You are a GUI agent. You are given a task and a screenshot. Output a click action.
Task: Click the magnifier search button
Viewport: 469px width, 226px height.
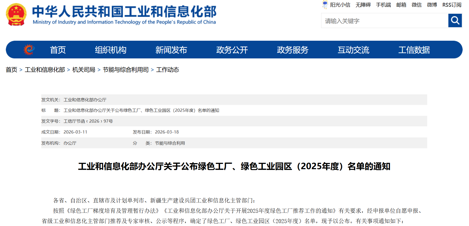point(455,21)
